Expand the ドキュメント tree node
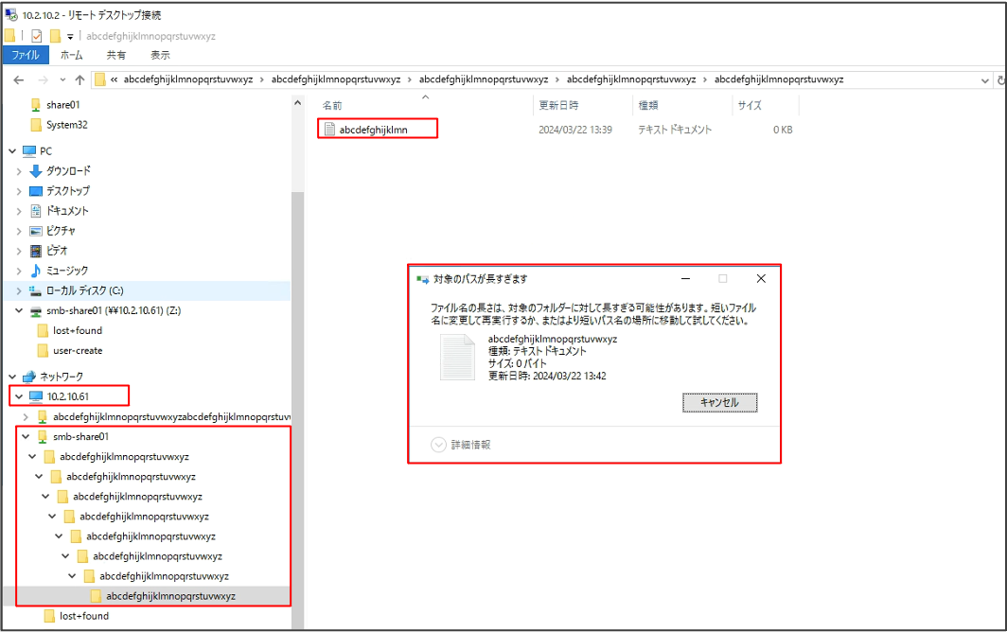 click(x=19, y=211)
